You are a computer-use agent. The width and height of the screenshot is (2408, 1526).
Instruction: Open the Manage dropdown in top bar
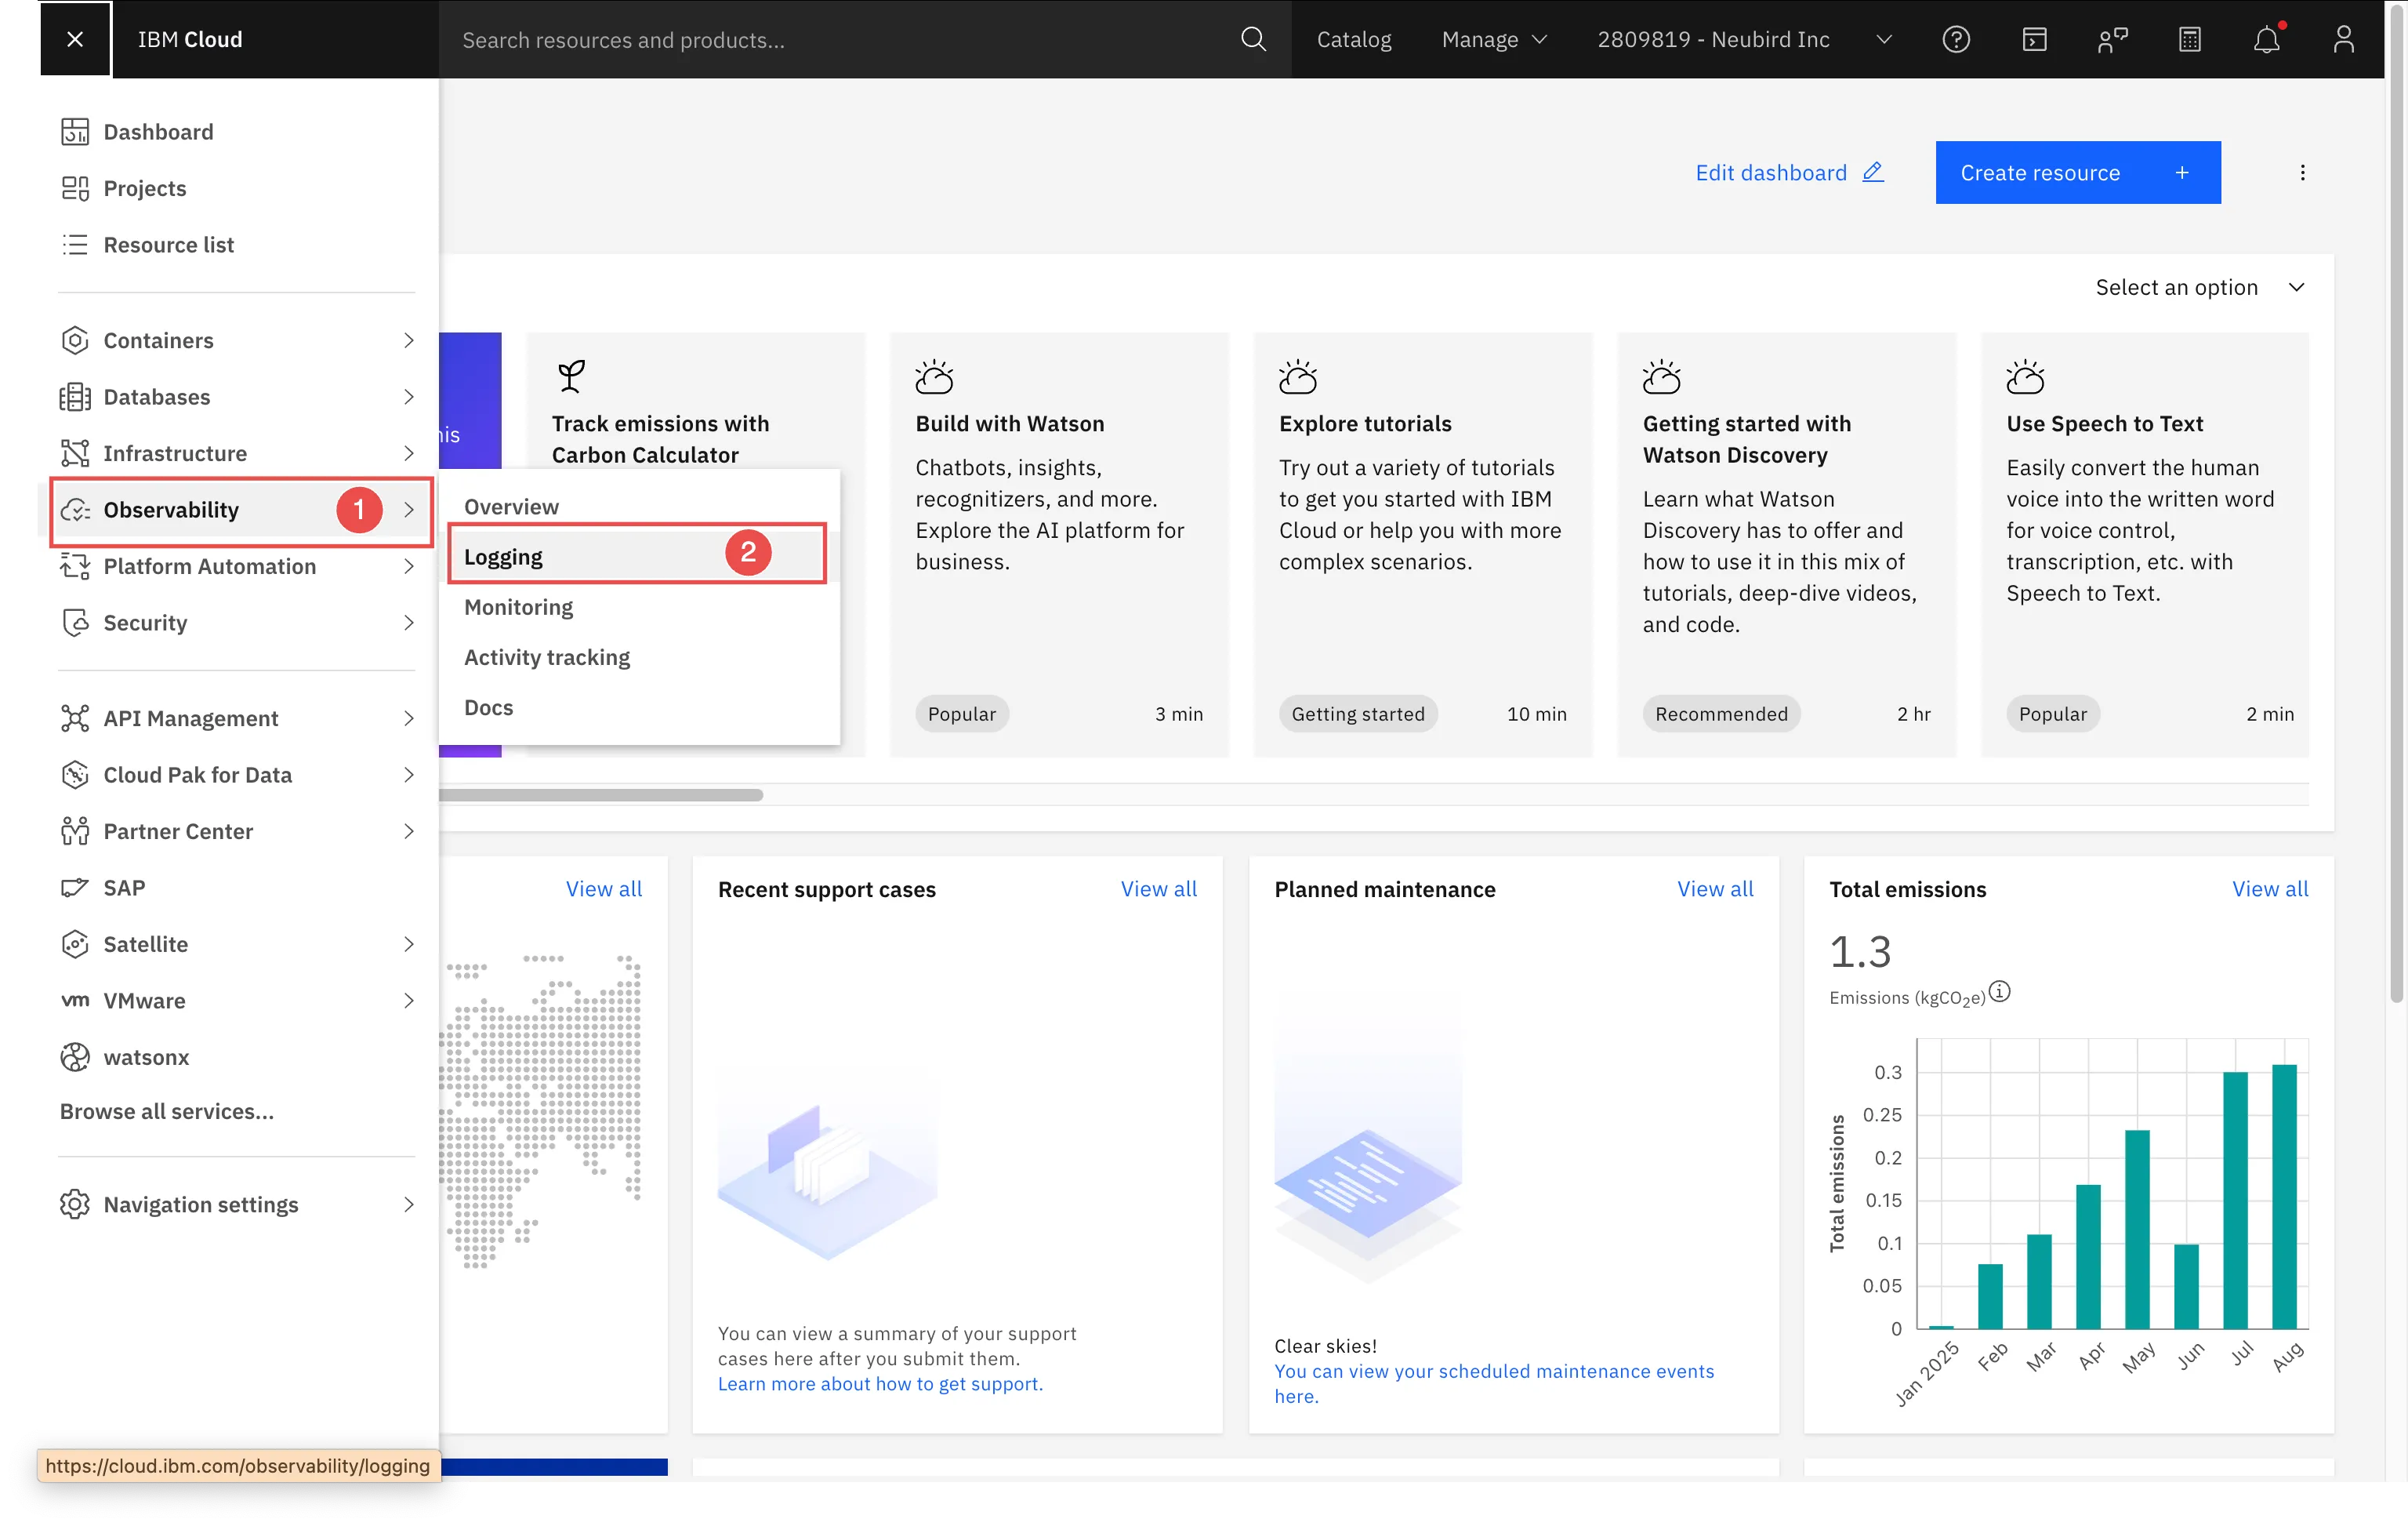1494,39
